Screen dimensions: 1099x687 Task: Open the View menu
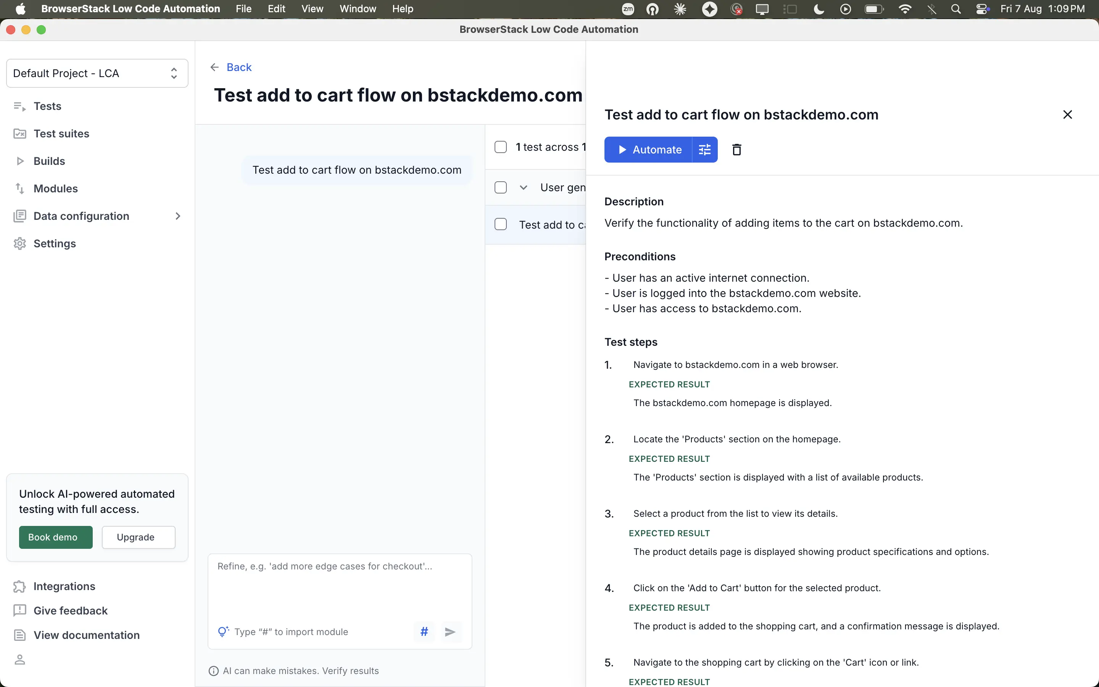312,9
